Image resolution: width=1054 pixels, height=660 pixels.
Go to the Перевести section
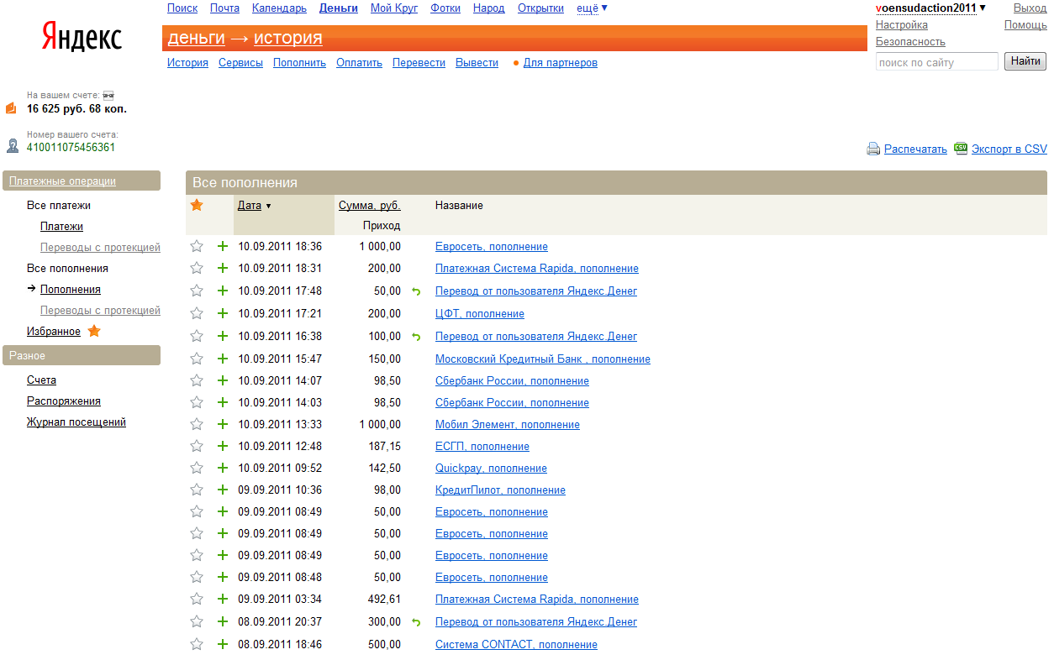tap(419, 63)
